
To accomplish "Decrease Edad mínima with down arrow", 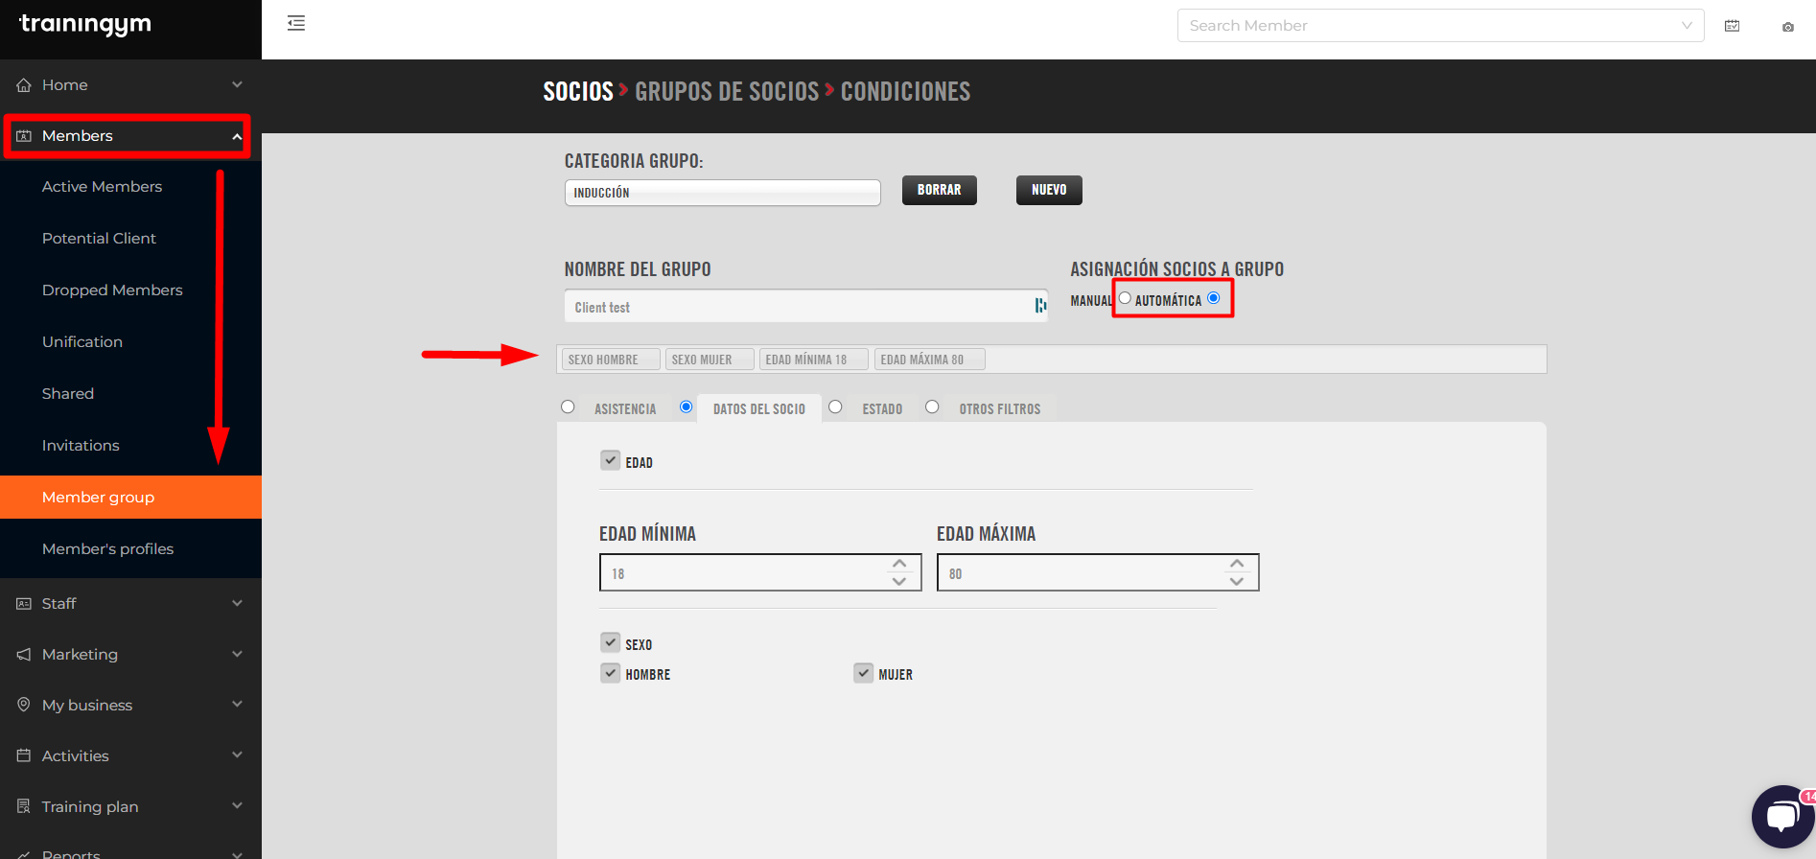I will 899,581.
